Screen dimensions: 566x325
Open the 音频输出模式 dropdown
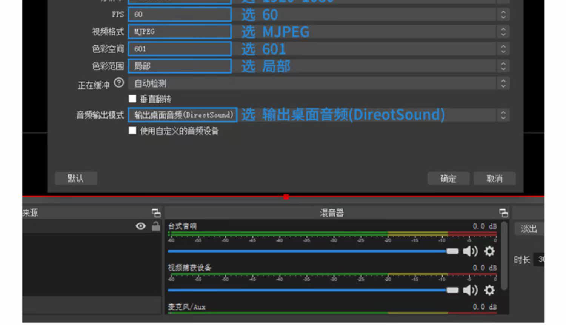click(x=319, y=115)
